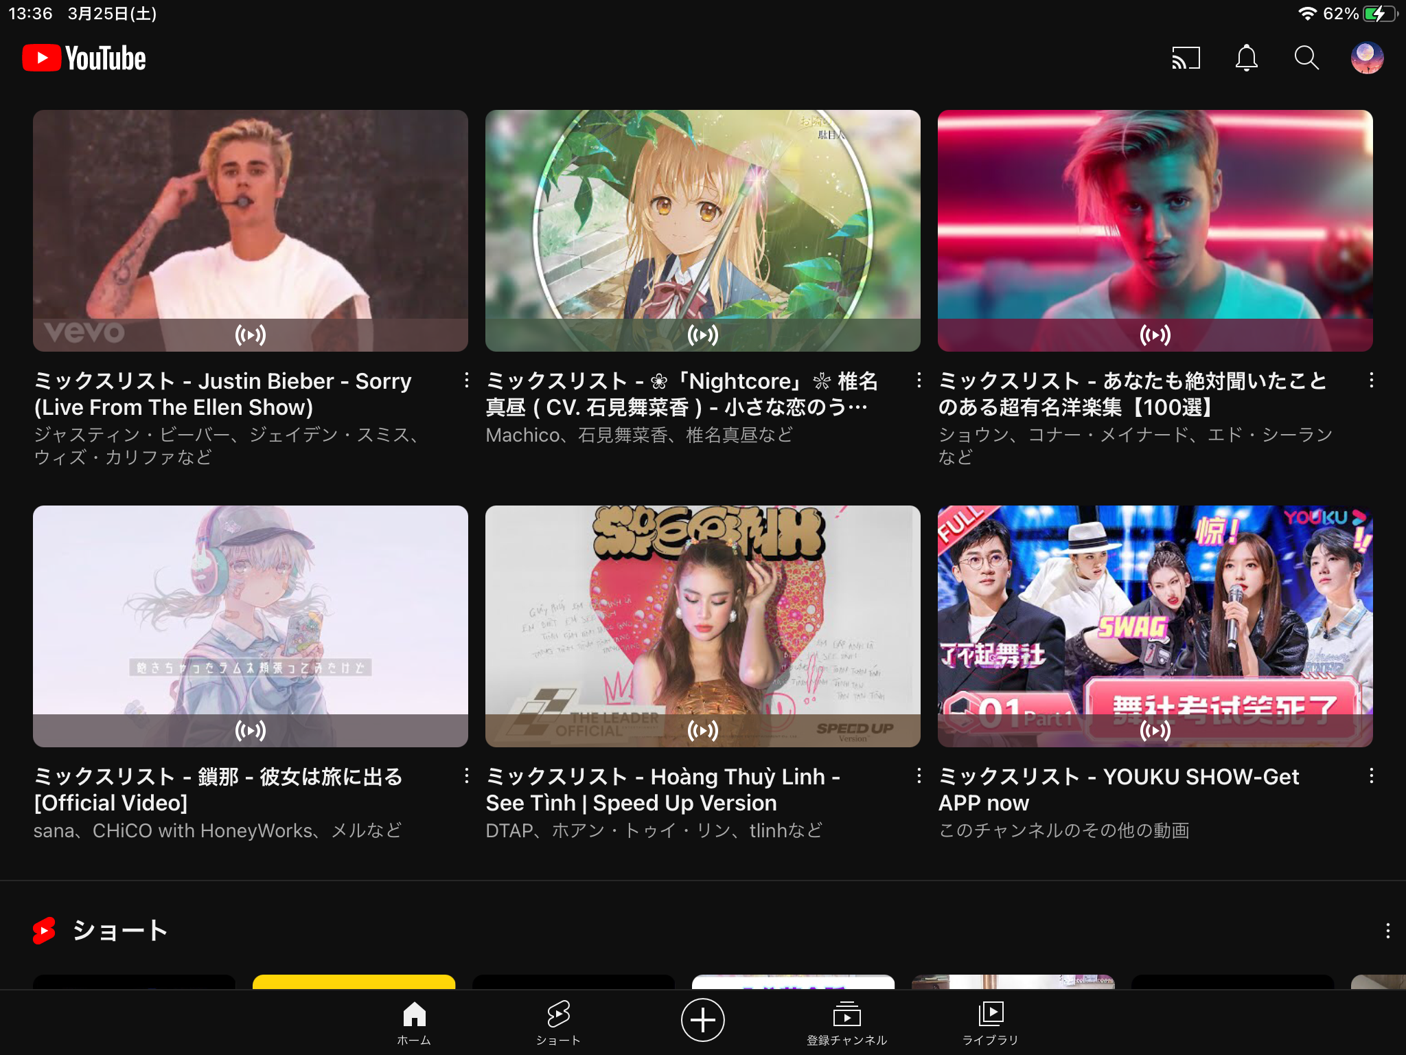The height and width of the screenshot is (1055, 1406).
Task: Tap the YouTube logo
Action: (84, 58)
